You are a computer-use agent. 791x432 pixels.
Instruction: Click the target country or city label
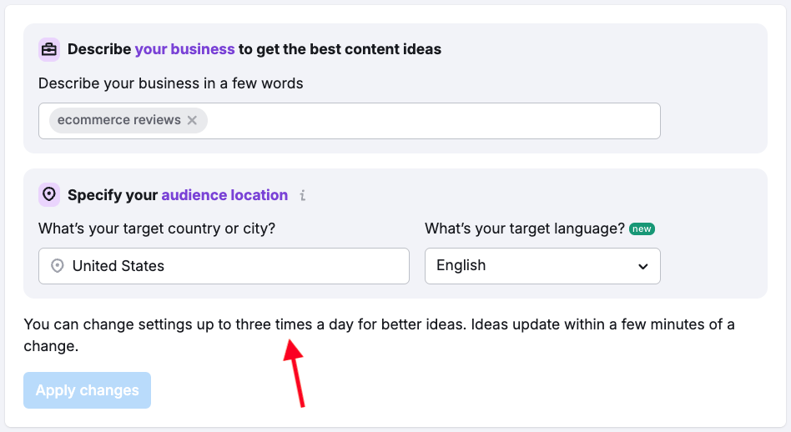click(x=157, y=229)
